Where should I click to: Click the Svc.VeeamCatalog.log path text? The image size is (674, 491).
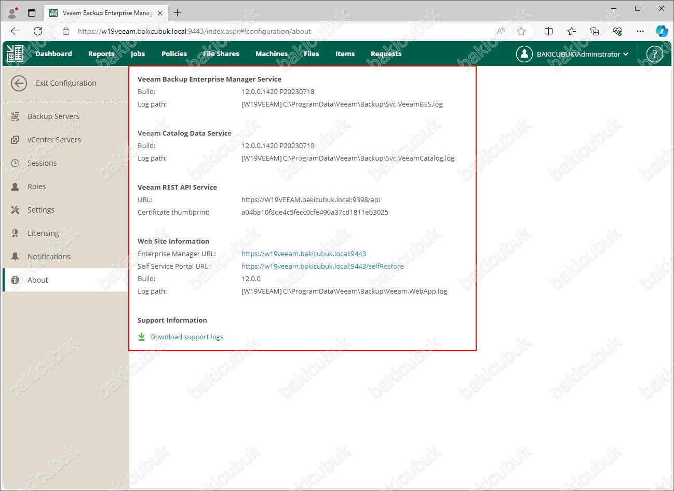click(x=348, y=158)
